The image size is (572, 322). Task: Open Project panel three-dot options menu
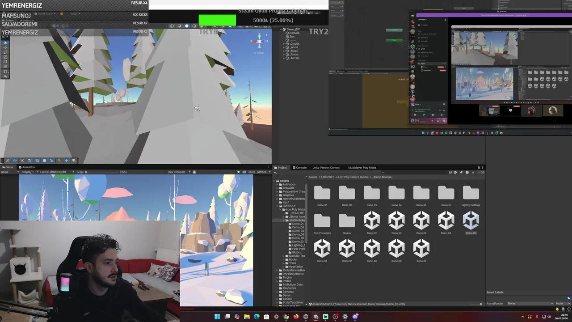pos(484,168)
